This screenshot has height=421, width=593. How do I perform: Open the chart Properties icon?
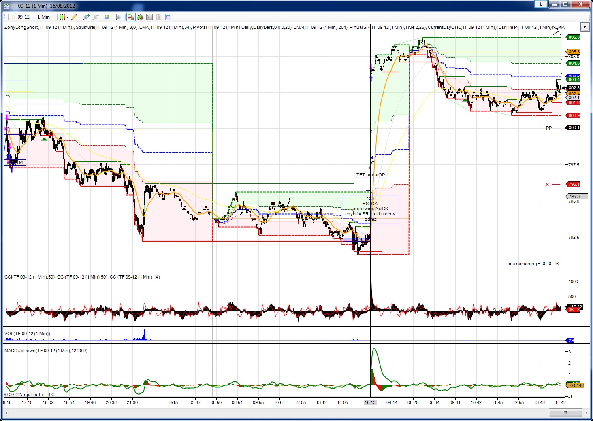pyautogui.click(x=168, y=17)
